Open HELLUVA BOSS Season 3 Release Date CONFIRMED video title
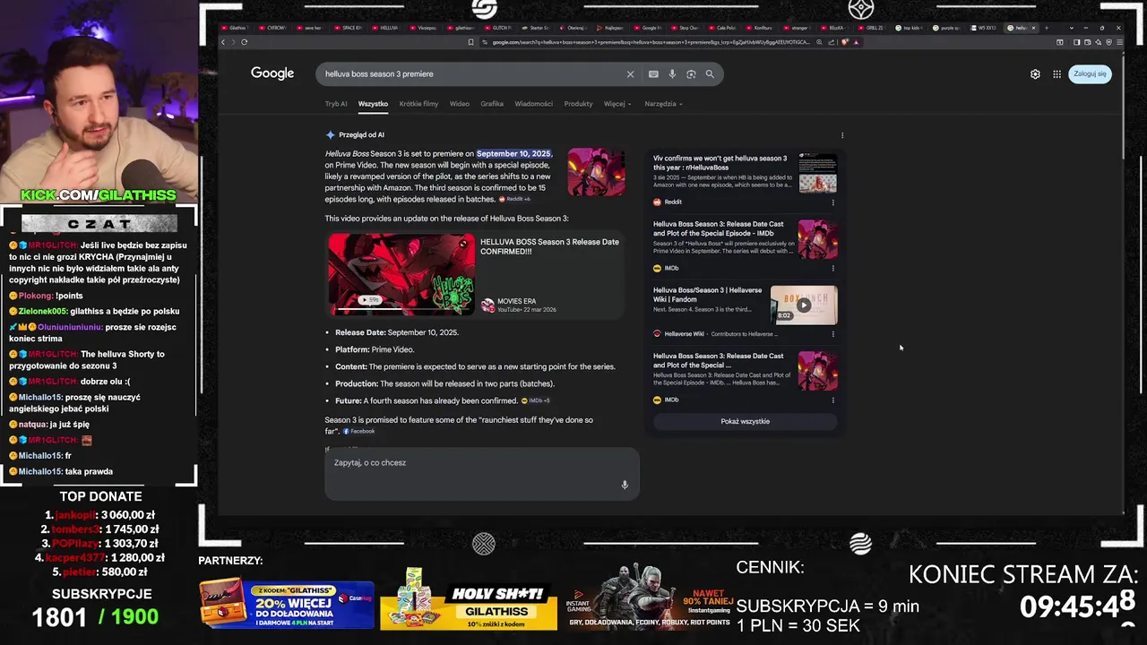The image size is (1147, 645). pyautogui.click(x=549, y=246)
